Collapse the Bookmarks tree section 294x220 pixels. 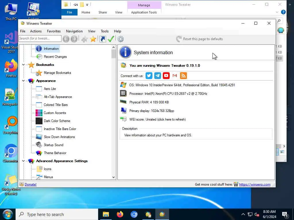pos(24,65)
